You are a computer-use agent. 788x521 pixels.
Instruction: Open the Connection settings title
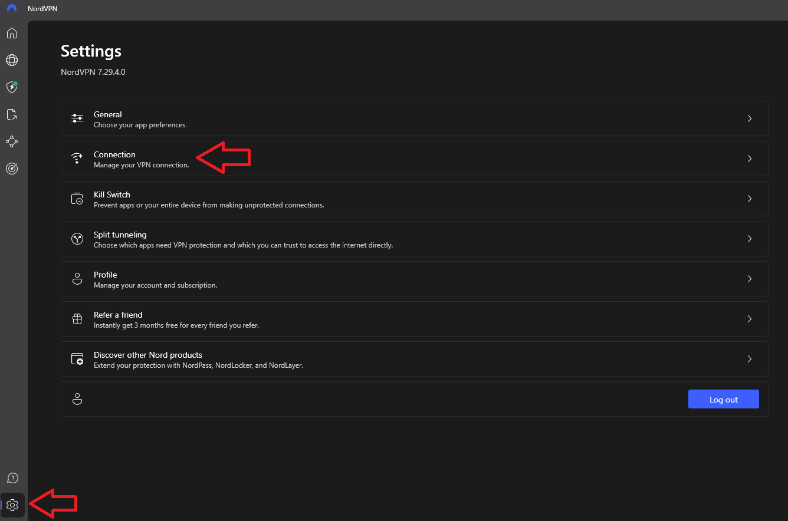click(x=114, y=154)
